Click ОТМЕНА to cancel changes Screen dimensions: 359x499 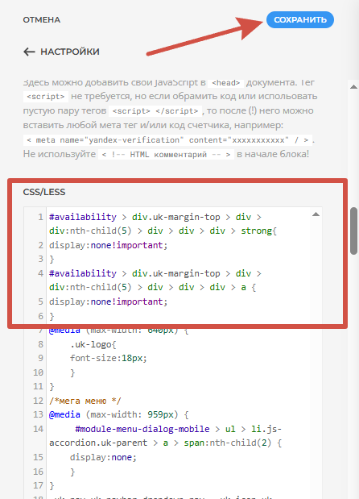42,19
